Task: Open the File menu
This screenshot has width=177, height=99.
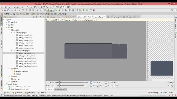Action: point(2,7)
